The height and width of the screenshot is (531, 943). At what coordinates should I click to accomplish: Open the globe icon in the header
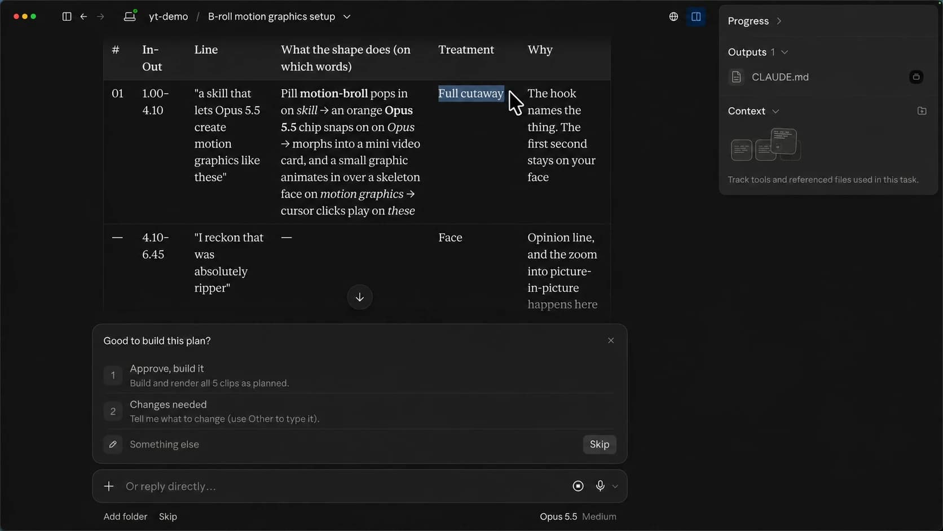pyautogui.click(x=673, y=17)
